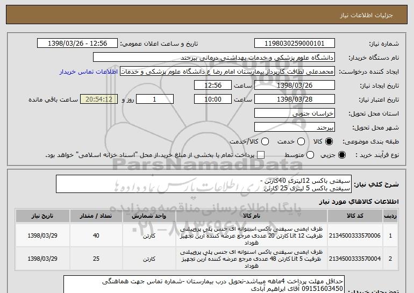Click need date 1398/03/29 in row 2
The height and width of the screenshot is (293, 414).
42,259
